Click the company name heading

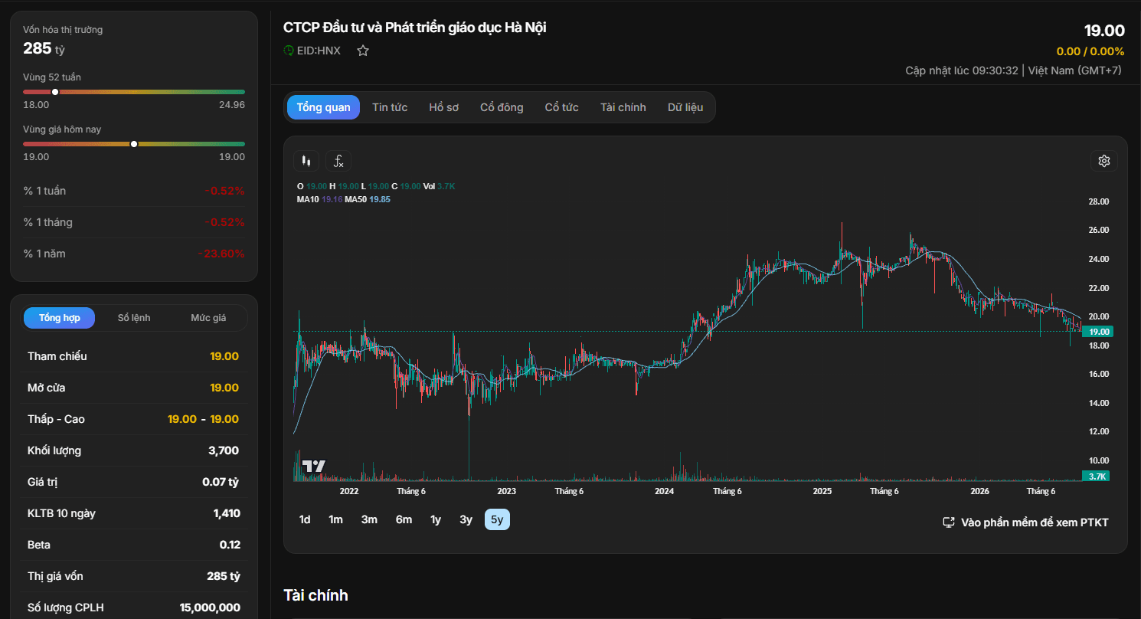(x=414, y=28)
